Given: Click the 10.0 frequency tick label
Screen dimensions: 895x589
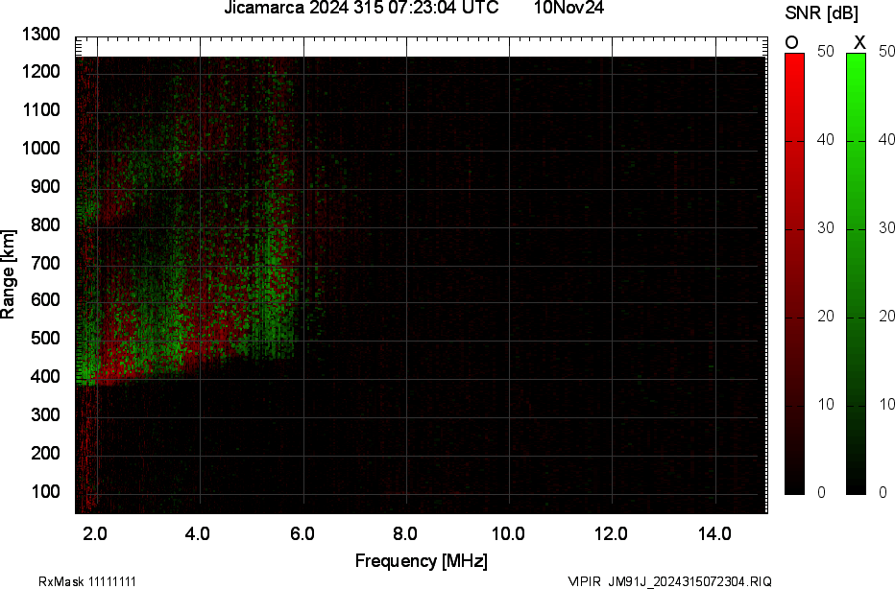Looking at the screenshot, I should pyautogui.click(x=508, y=533).
